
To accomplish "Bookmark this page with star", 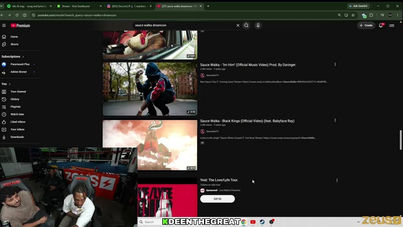I will (353, 15).
